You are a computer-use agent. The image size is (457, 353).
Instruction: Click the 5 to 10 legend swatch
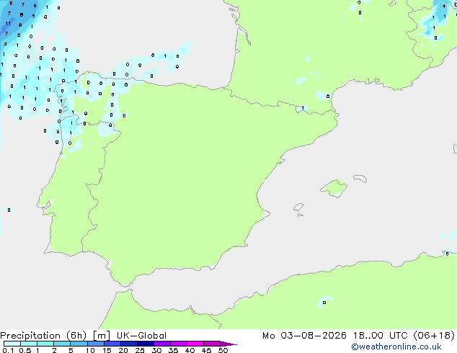pos(79,344)
